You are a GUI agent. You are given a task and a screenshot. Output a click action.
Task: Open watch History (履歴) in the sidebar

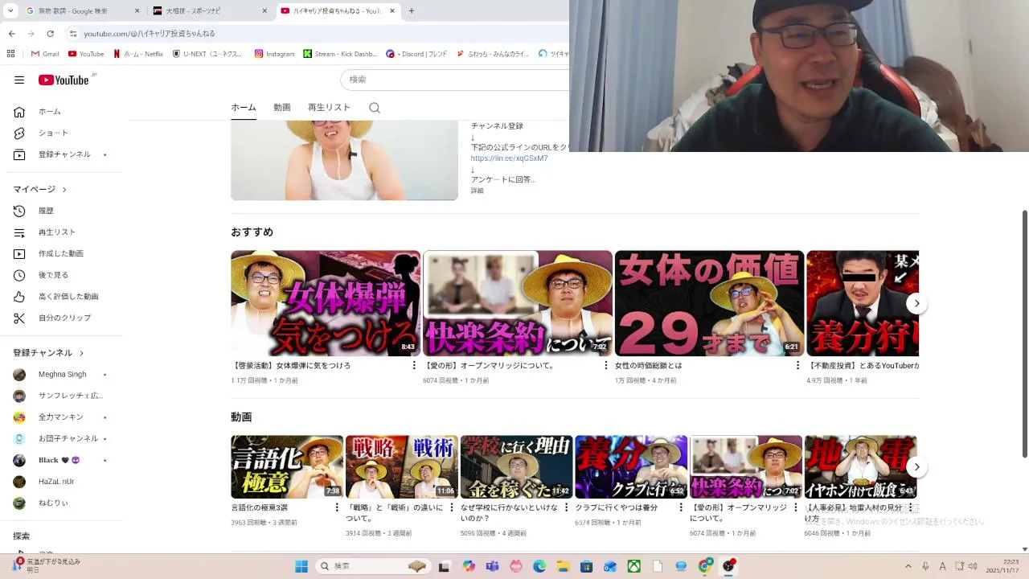point(61,211)
